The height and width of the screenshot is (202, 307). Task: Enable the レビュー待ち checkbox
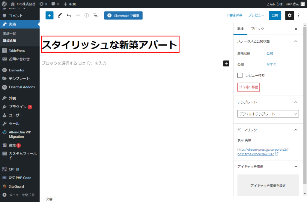[x=240, y=75]
